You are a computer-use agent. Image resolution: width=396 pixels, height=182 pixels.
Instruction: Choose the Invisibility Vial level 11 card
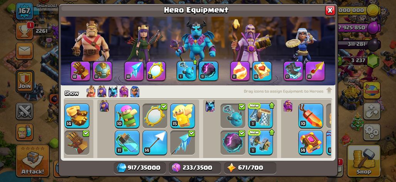pos(127,142)
